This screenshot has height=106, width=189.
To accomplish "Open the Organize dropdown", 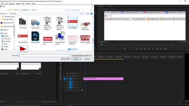I will (3, 14).
